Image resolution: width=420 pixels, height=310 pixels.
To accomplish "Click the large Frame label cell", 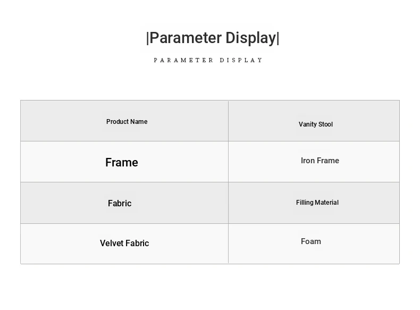I will [122, 163].
